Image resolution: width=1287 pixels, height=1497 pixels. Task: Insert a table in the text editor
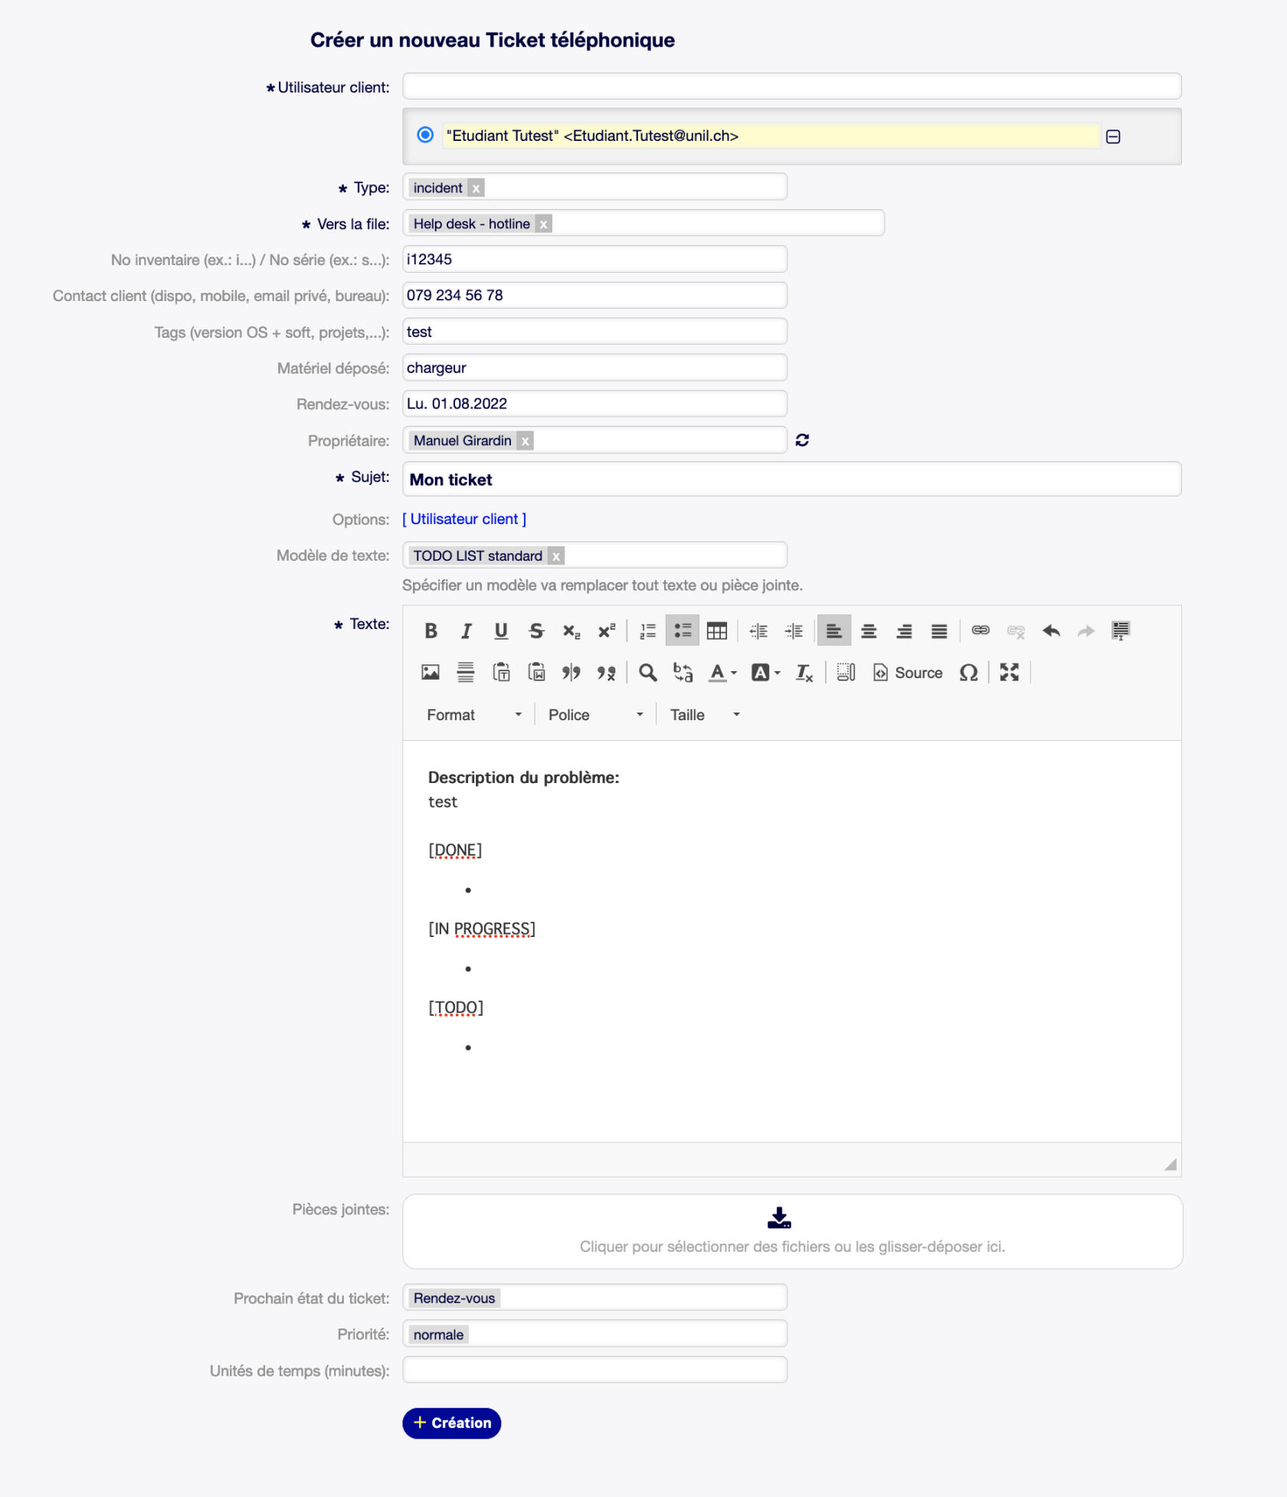point(717,631)
